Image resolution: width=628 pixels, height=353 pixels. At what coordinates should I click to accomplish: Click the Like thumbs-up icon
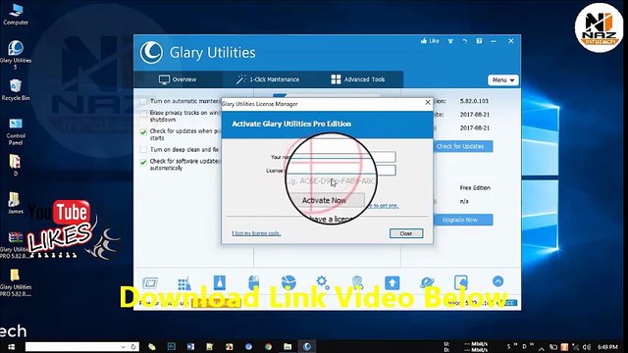[430, 41]
